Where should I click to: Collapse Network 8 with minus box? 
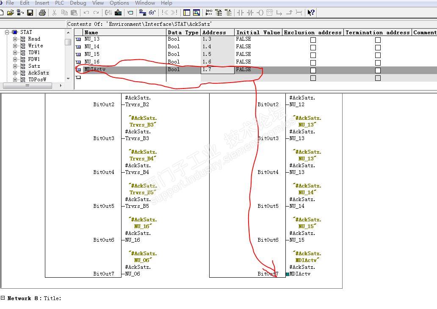[3, 298]
